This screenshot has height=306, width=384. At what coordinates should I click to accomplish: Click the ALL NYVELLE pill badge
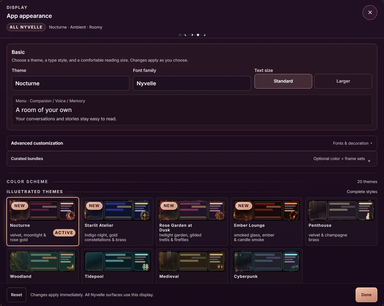(x=26, y=27)
